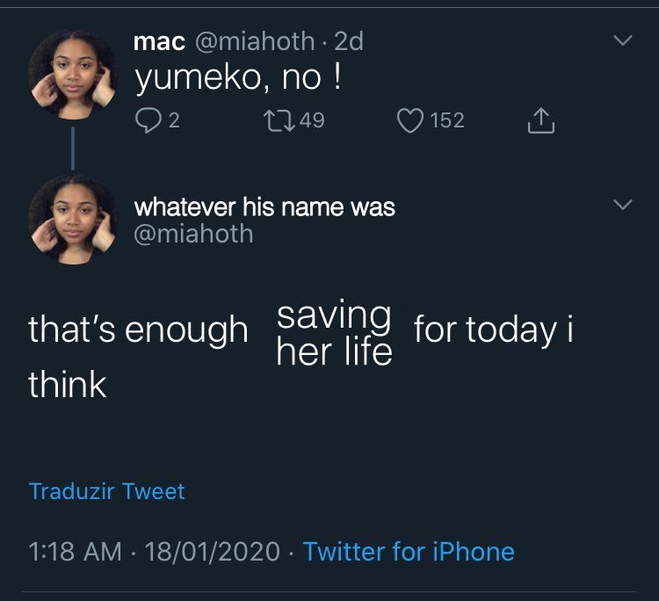Click the "Traduzir Tweet" link
This screenshot has height=601, width=659.
point(106,490)
